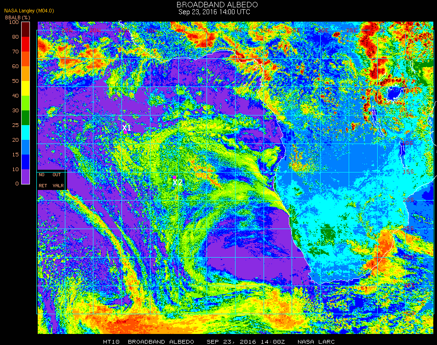Image resolution: width=437 pixels, height=345 pixels.
Task: Click the '25E' longitude label
Action: [x=352, y=30]
